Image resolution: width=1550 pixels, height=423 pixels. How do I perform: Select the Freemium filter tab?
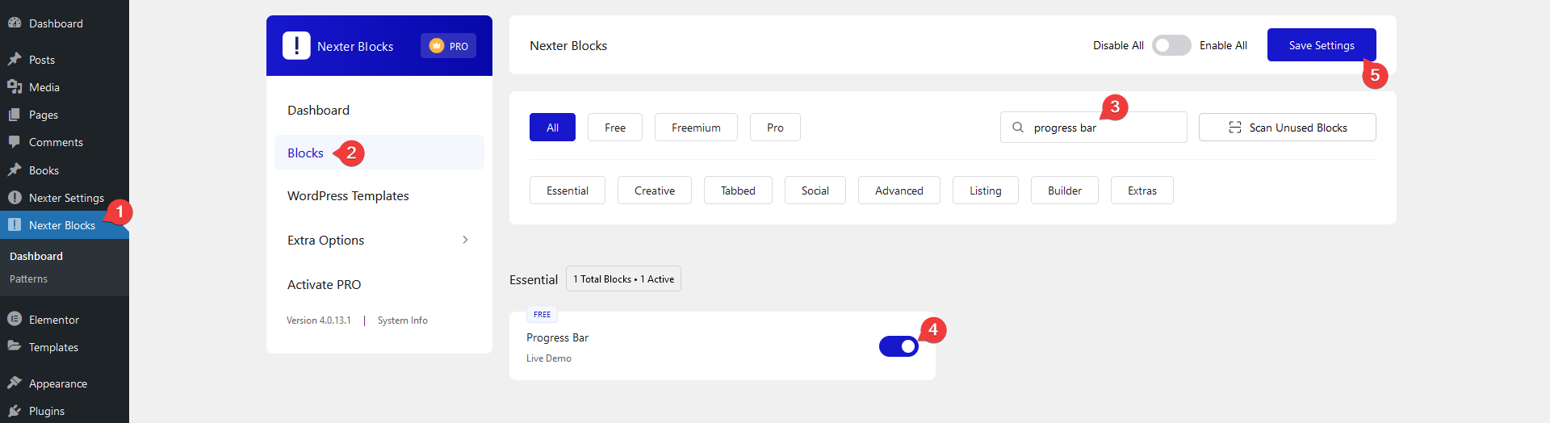pos(696,128)
